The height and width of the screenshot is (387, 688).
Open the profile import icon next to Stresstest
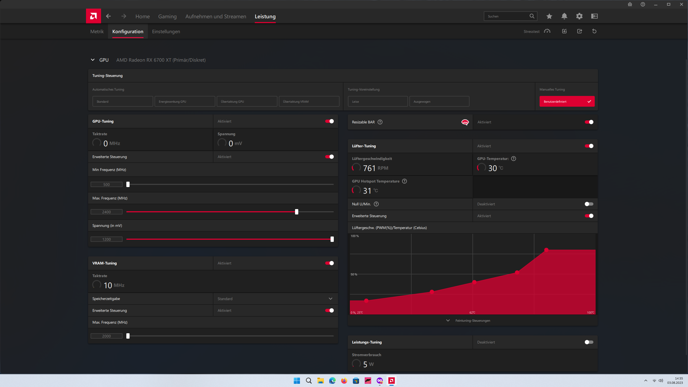pos(564,31)
